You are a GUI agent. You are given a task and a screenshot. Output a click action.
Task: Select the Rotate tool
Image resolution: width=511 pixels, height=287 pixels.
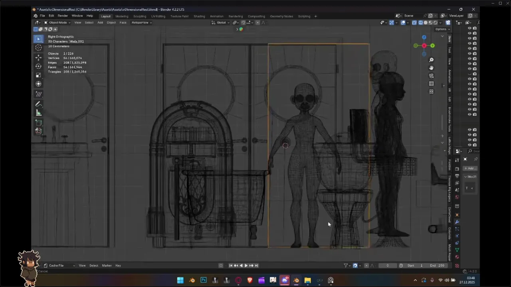(x=38, y=67)
